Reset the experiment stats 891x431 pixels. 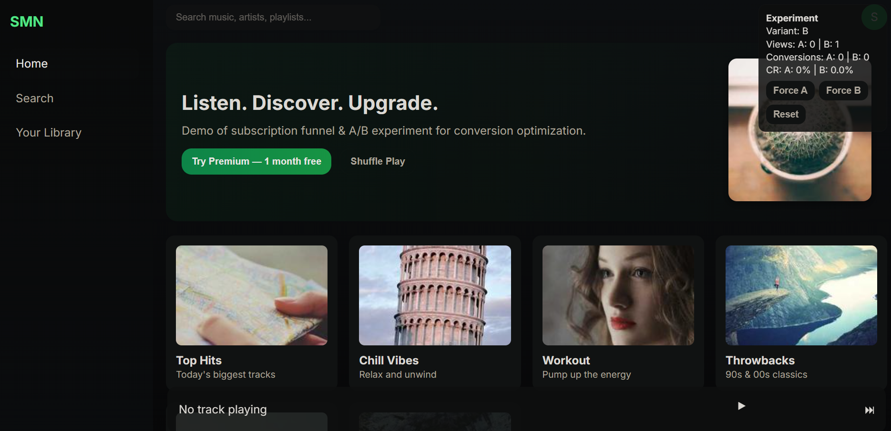785,114
